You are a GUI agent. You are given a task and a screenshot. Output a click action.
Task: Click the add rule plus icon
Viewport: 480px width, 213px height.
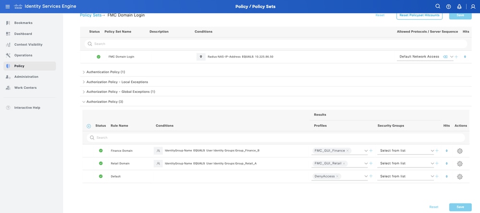89,126
